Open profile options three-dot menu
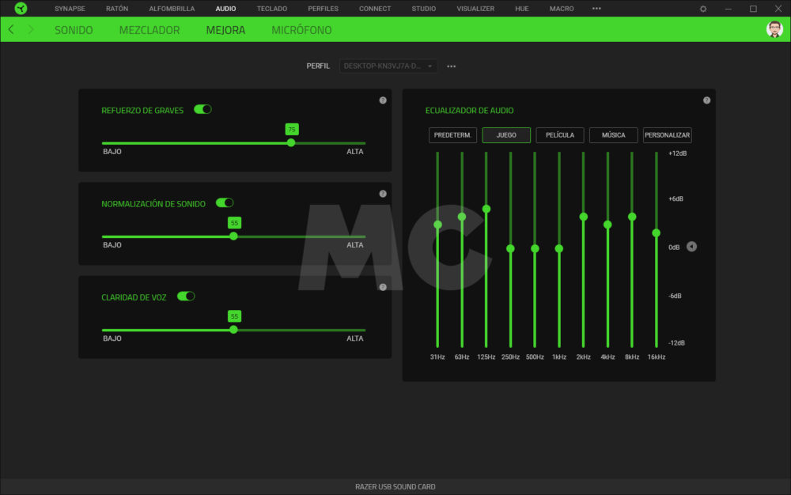Screen dimensions: 791x495 coord(451,66)
